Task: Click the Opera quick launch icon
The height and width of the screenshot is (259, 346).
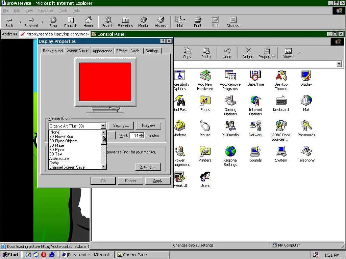Action: point(44,255)
